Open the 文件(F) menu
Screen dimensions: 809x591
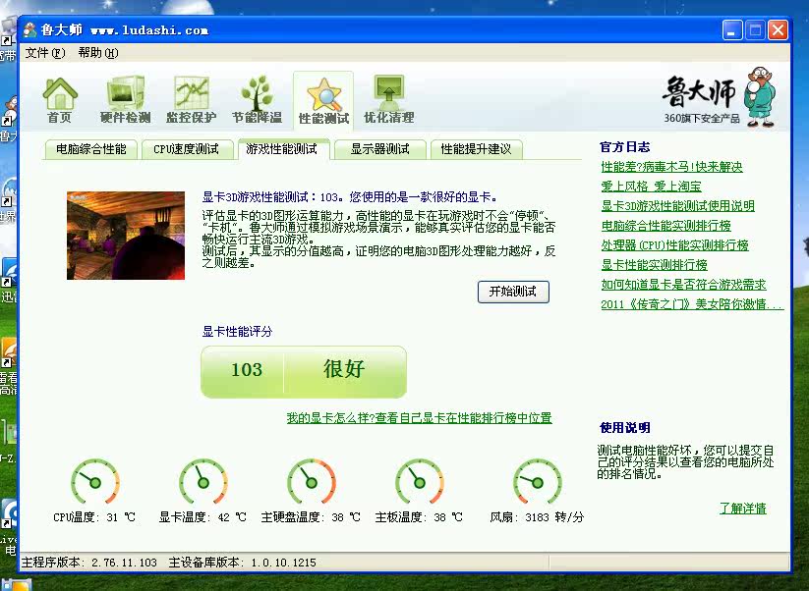click(45, 53)
